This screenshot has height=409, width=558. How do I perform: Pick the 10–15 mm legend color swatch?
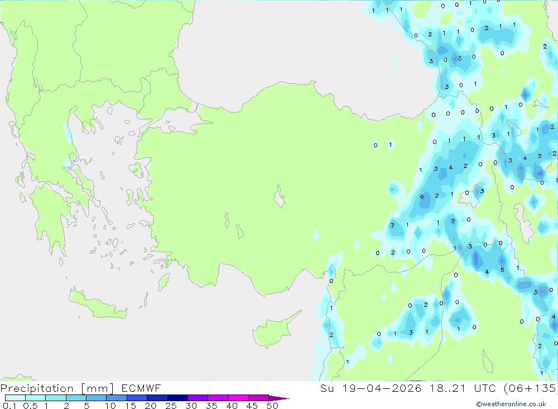pyautogui.click(x=117, y=398)
